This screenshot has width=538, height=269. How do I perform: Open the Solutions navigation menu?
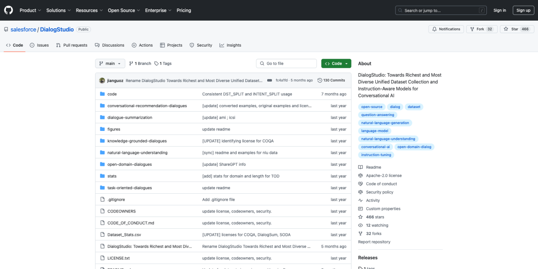click(58, 10)
